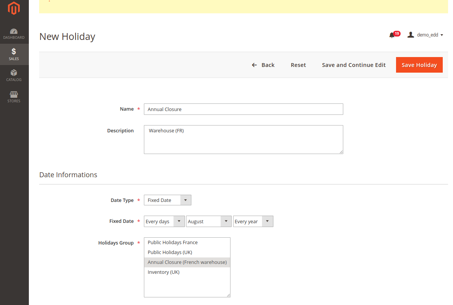
Task: Click the Description field label
Action: (x=120, y=131)
